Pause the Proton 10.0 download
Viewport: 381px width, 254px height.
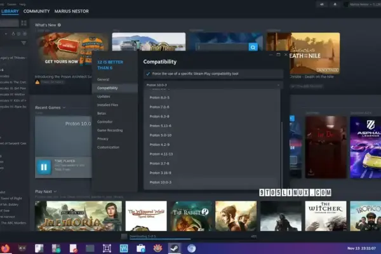coord(44,167)
